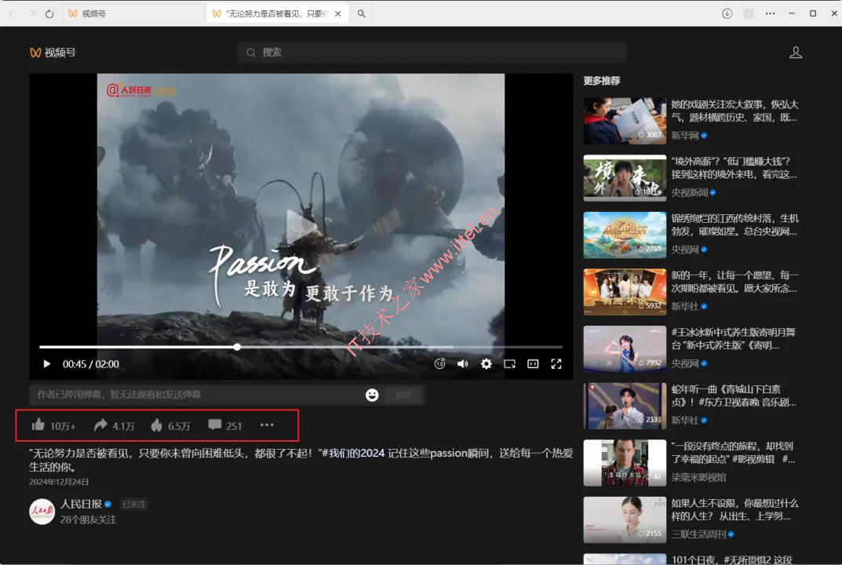
Task: Open the 新的一年 video thumbnail with 5932 likes
Action: point(625,292)
